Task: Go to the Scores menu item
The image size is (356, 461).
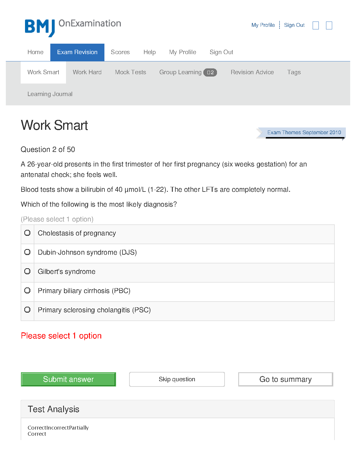Action: (x=120, y=52)
